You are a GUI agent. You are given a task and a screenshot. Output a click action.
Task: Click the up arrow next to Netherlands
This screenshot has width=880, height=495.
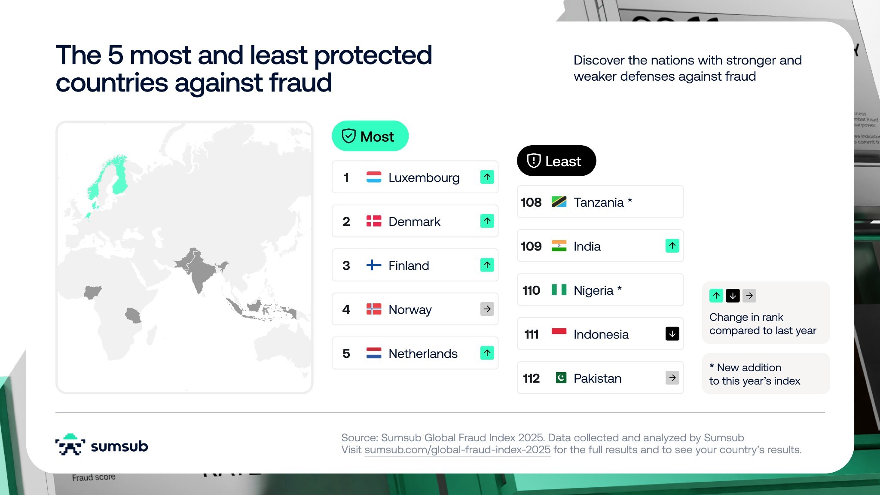(x=487, y=353)
